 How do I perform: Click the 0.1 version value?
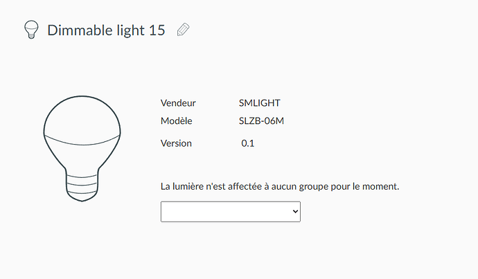[247, 143]
